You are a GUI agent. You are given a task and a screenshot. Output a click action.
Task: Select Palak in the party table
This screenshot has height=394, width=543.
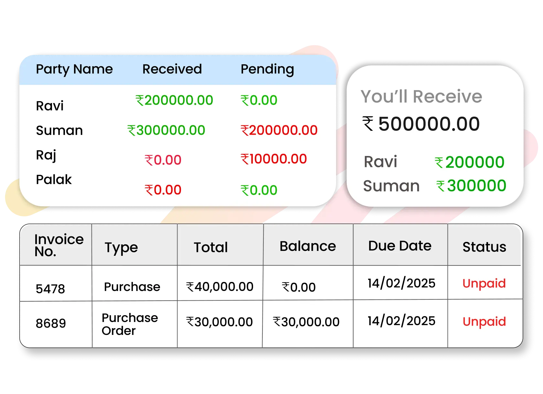(x=54, y=180)
